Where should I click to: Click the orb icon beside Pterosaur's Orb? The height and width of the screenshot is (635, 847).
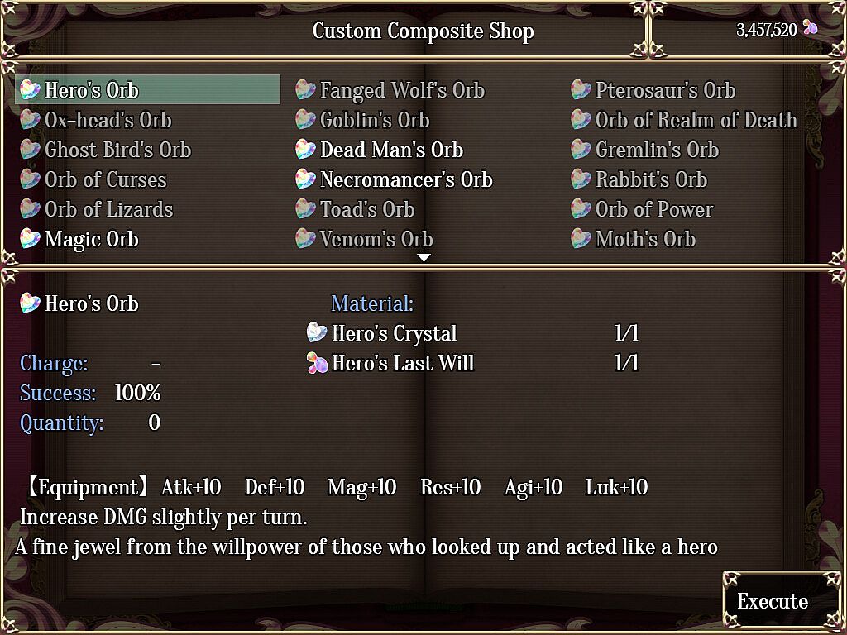(x=581, y=90)
